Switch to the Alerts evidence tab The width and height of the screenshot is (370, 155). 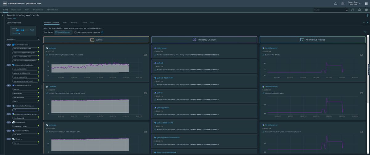[x=65, y=23]
